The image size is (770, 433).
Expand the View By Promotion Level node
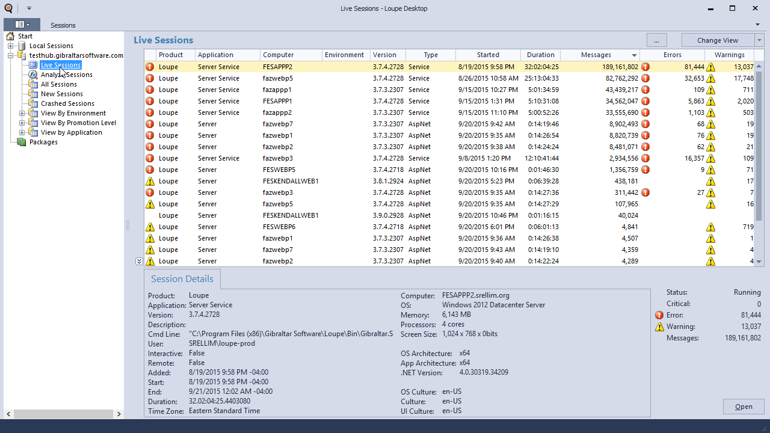click(22, 123)
